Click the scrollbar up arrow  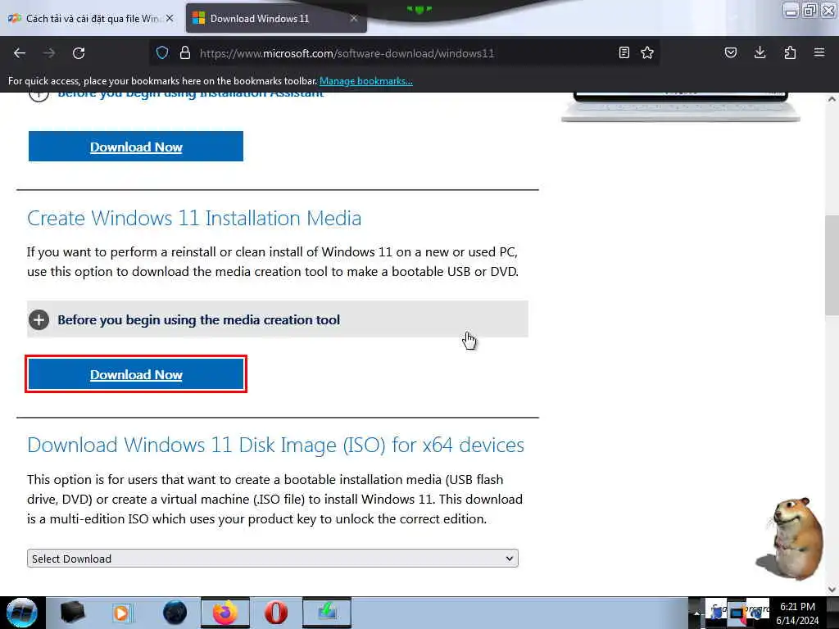coord(832,98)
